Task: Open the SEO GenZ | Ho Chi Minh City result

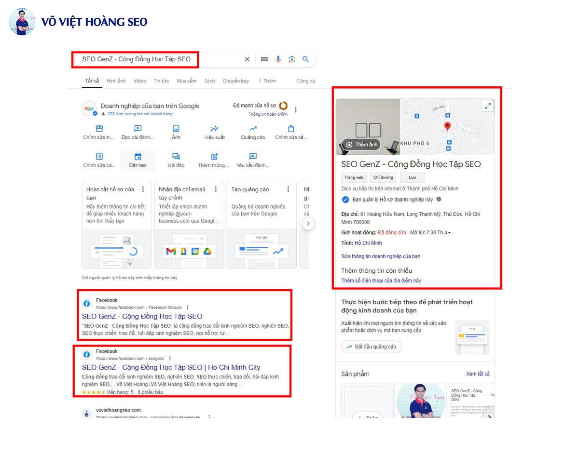Action: [171, 367]
